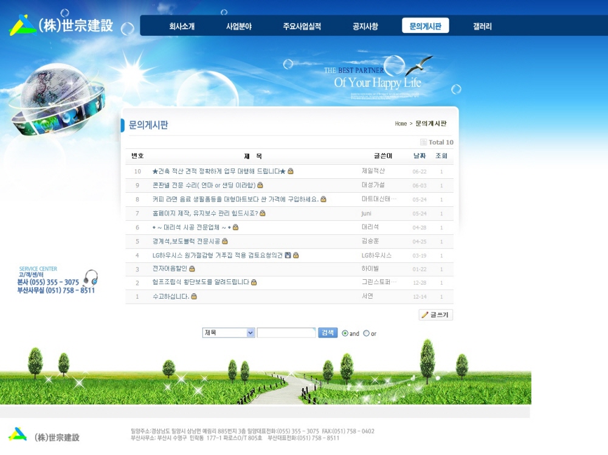Sort posts by 날짜 column header
Image resolution: width=608 pixels, height=455 pixels.
(420, 156)
